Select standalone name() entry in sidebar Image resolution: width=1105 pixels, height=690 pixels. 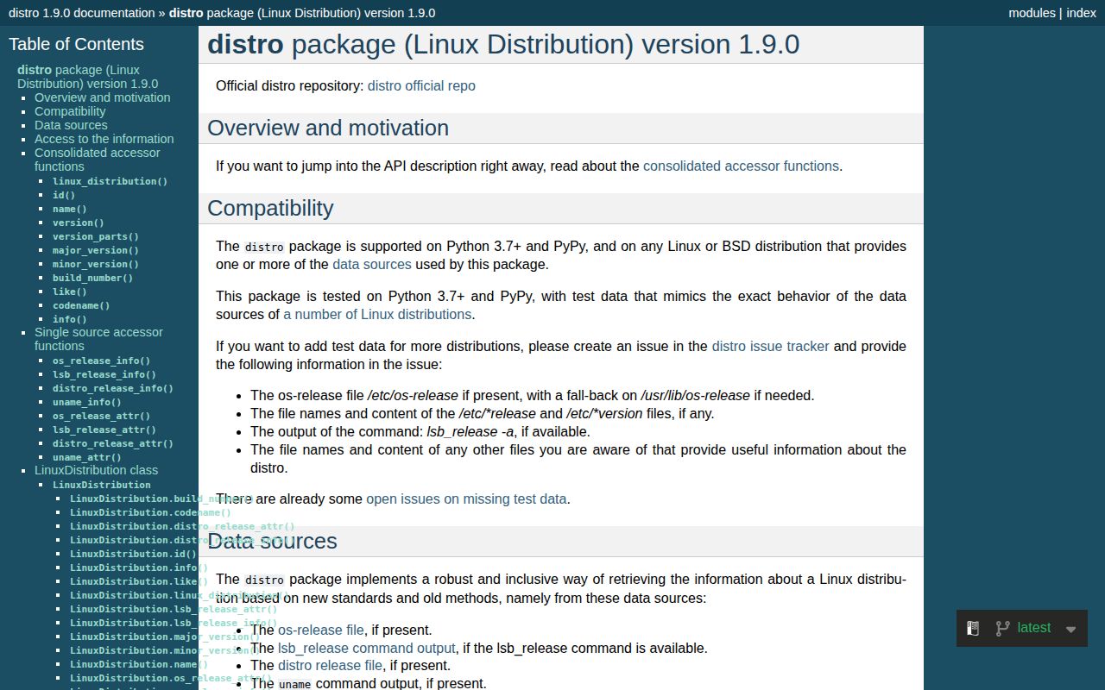click(70, 209)
